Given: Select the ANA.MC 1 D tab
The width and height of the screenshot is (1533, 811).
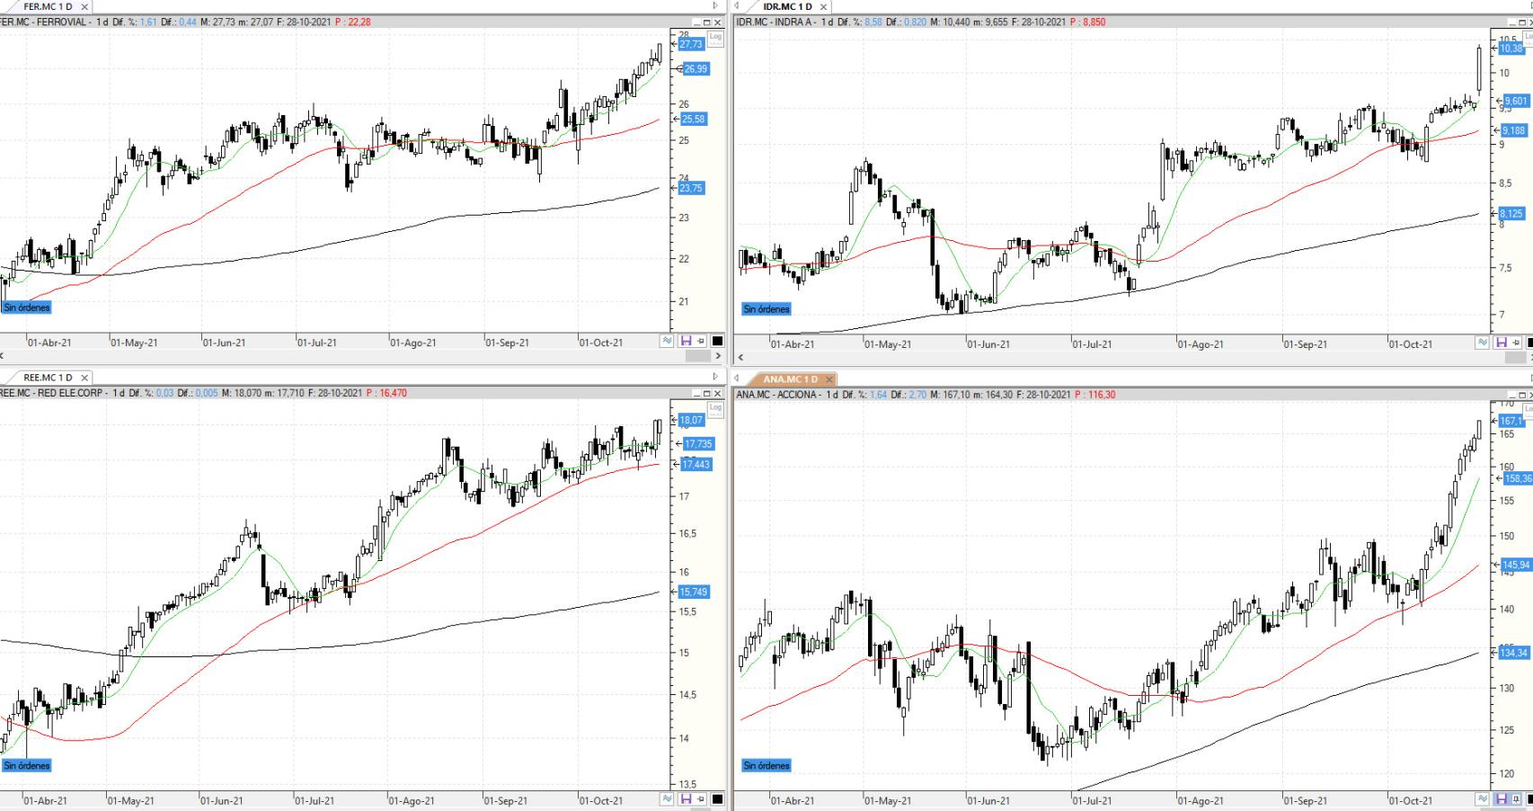Looking at the screenshot, I should (x=791, y=379).
